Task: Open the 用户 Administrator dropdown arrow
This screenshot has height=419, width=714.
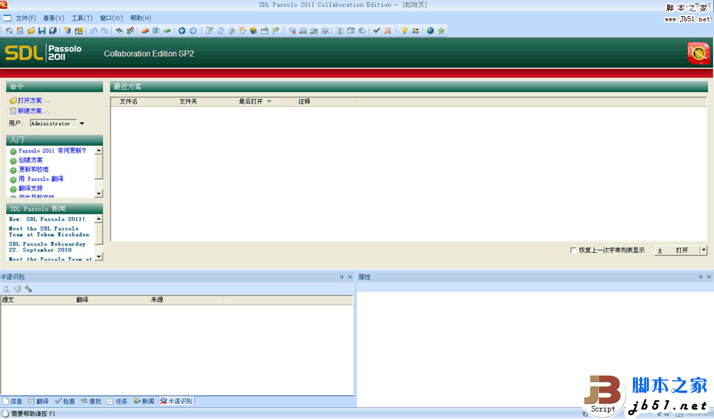Action: (82, 124)
